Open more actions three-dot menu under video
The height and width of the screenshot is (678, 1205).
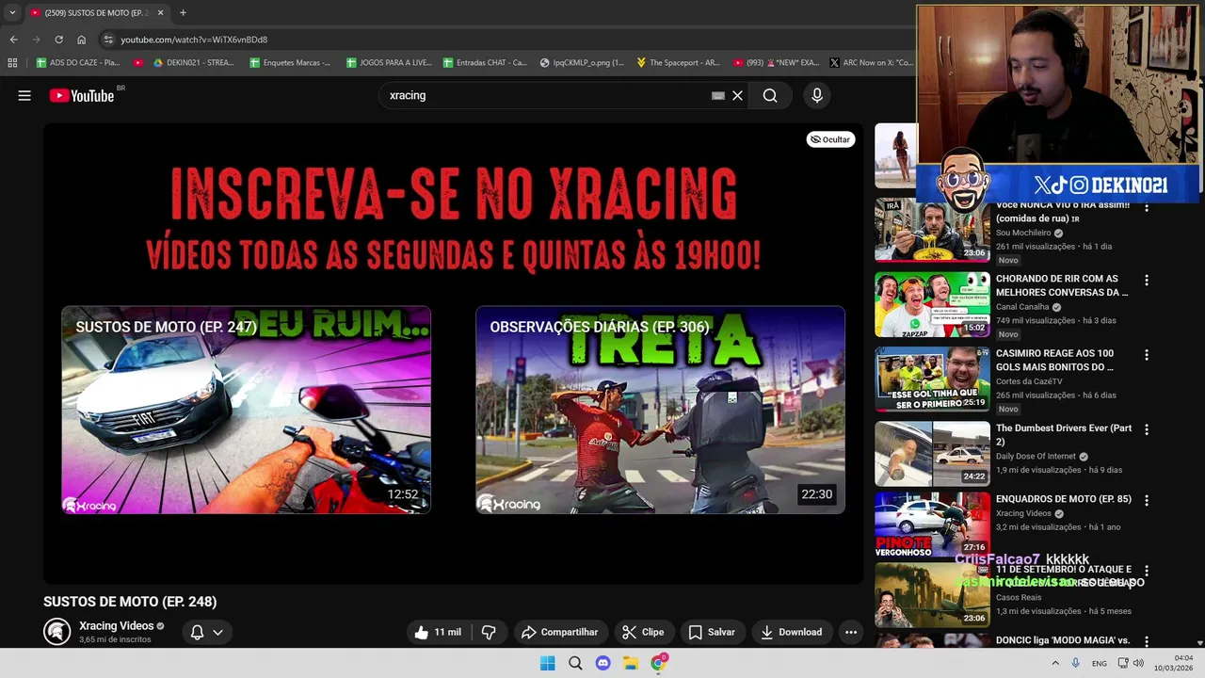click(851, 632)
